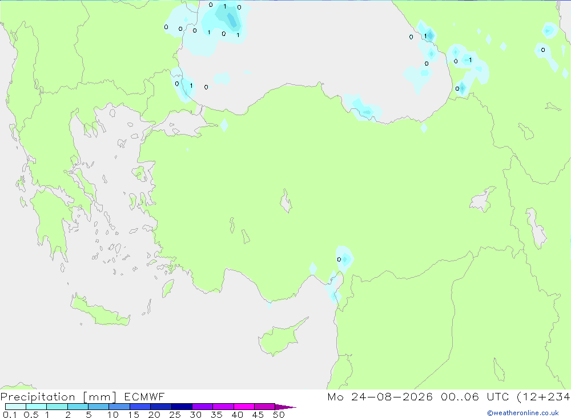Click the '0.5' legend tick label
571x418 pixels.
(x=31, y=415)
